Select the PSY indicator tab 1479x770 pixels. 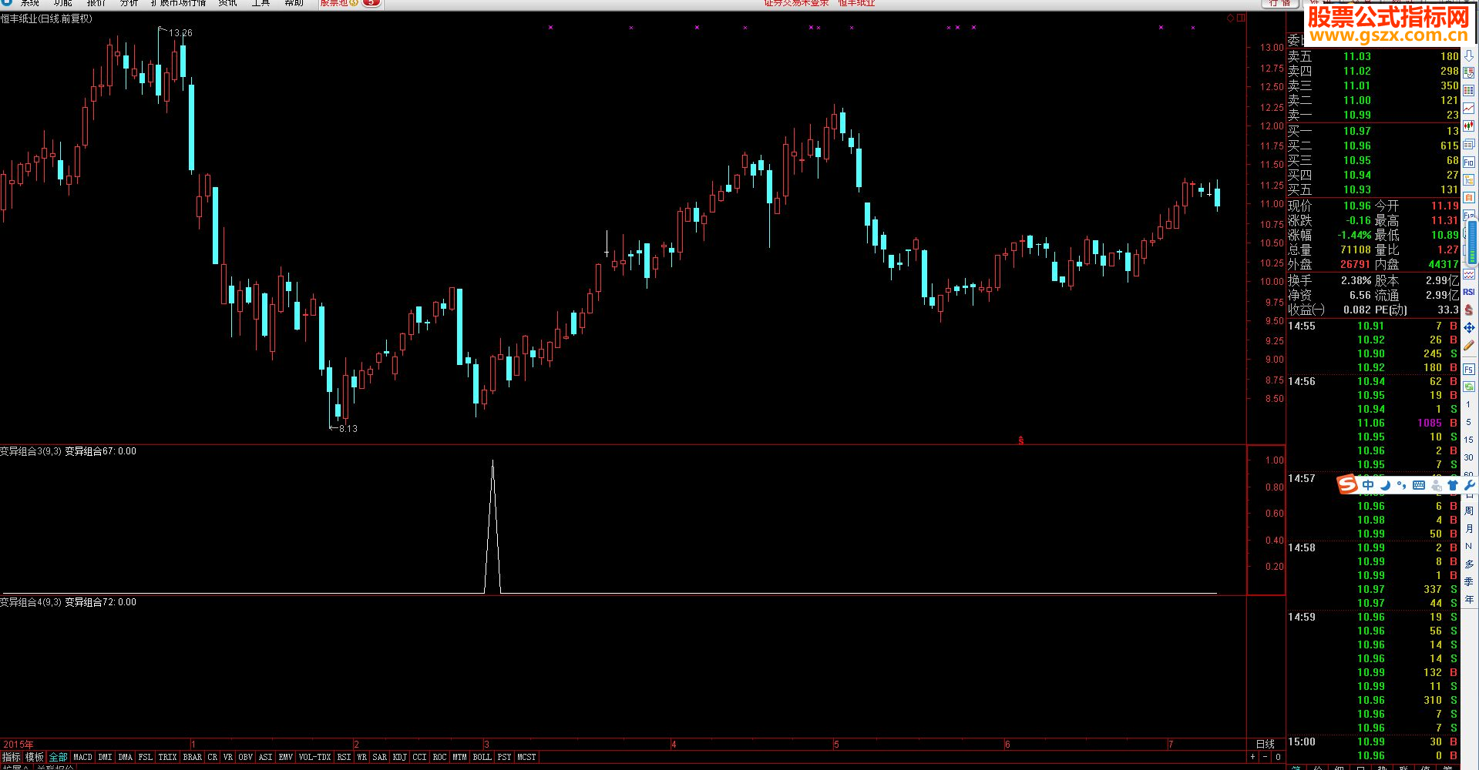[x=504, y=758]
